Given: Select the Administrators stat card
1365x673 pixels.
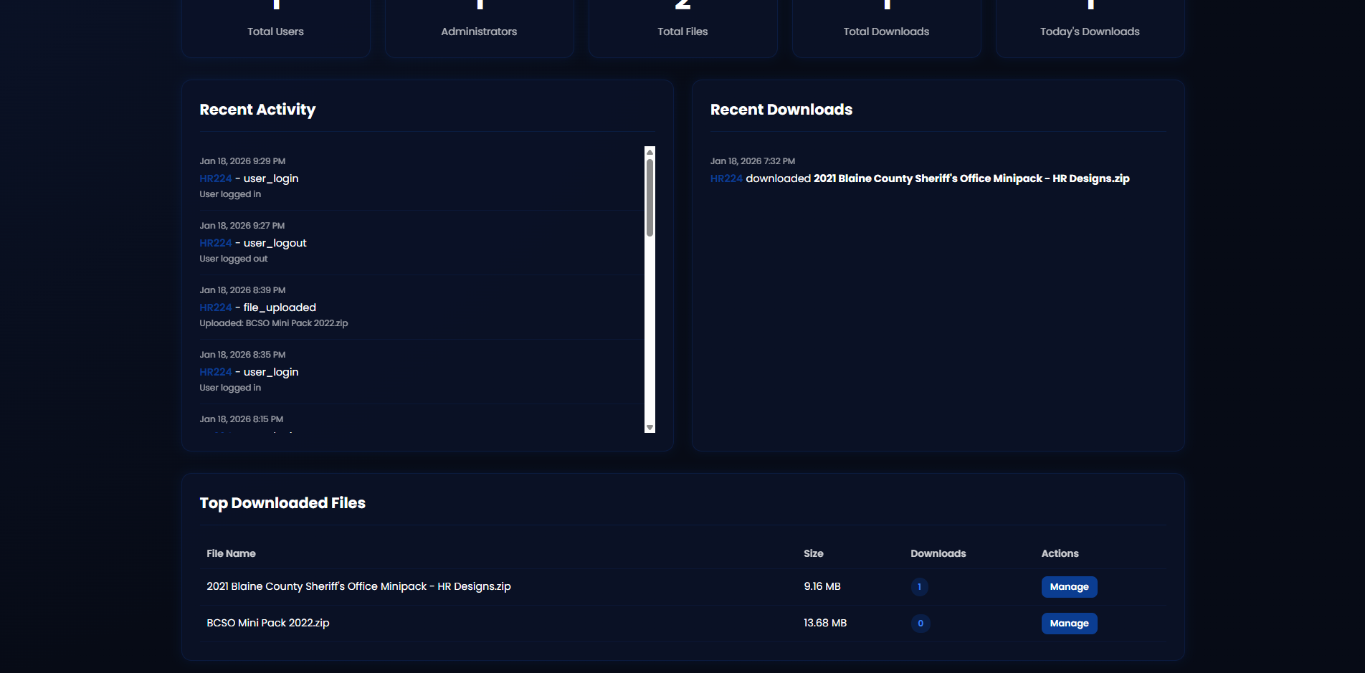Looking at the screenshot, I should (x=479, y=27).
